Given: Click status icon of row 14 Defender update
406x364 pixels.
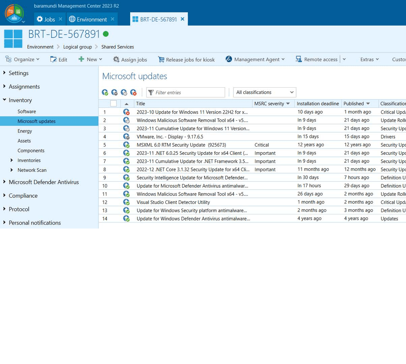Looking at the screenshot, I should pos(126,218).
